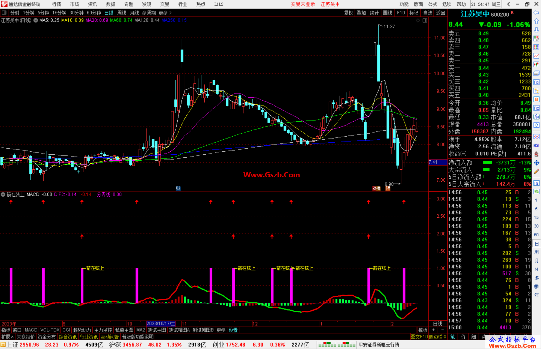Toggle the round indicator button beside 江苏吴中(日线)
The image size is (541, 349).
coord(36,20)
